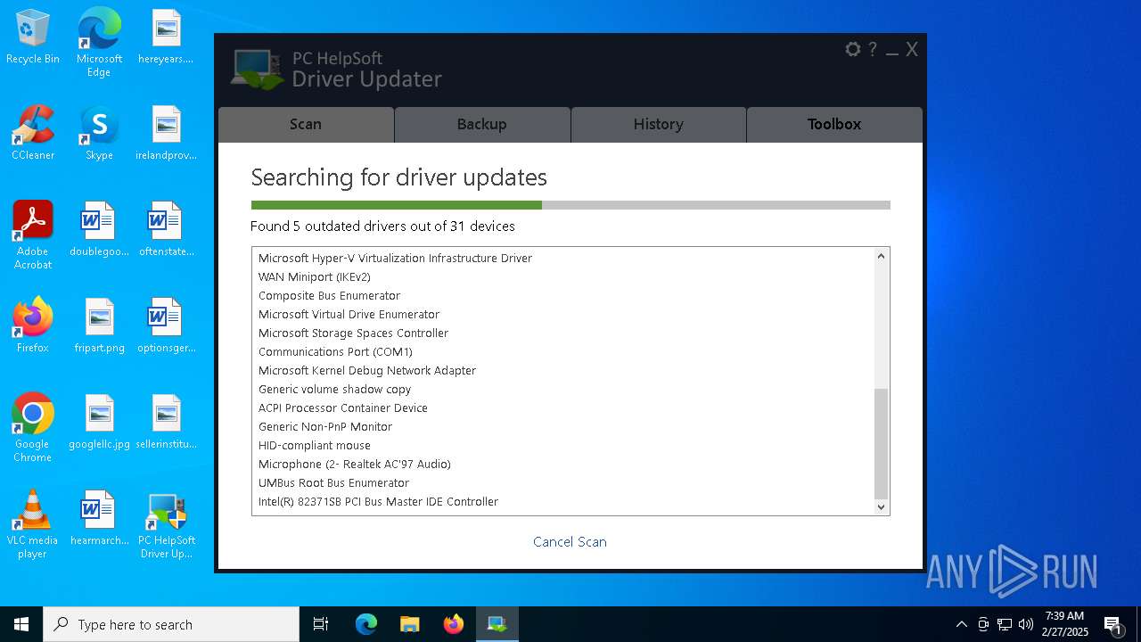Select the googlellc.jpg file icon

coord(99,423)
